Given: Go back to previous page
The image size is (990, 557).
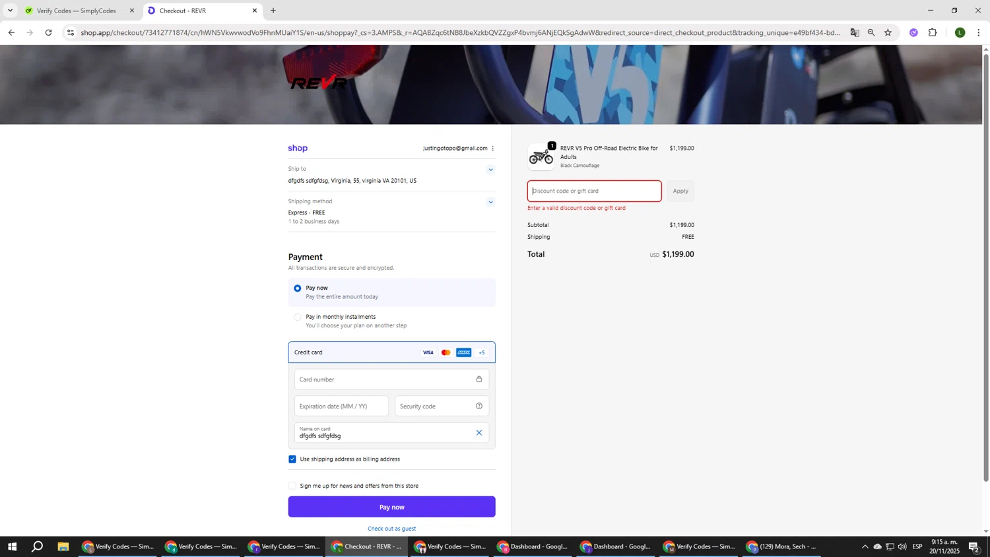Looking at the screenshot, I should (x=11, y=32).
